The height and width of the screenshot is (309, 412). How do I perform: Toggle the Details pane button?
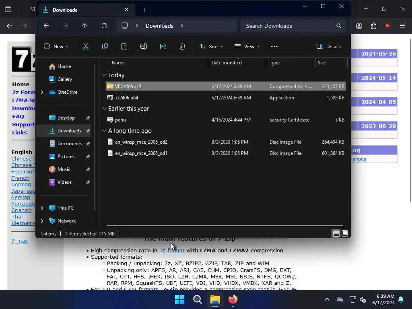pyautogui.click(x=329, y=47)
